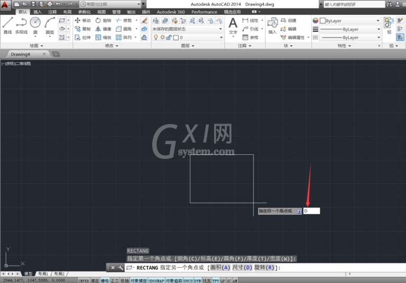The height and width of the screenshot is (283, 406).
Task: Toggle 捕捉 (Snap) mode in status bar
Action: (x=95, y=281)
